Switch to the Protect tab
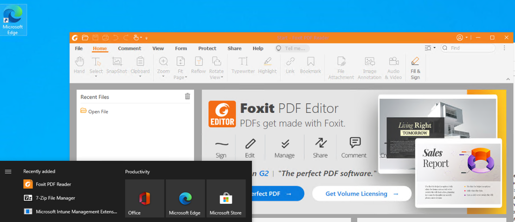Screen dimensions: 515x222 [207, 48]
